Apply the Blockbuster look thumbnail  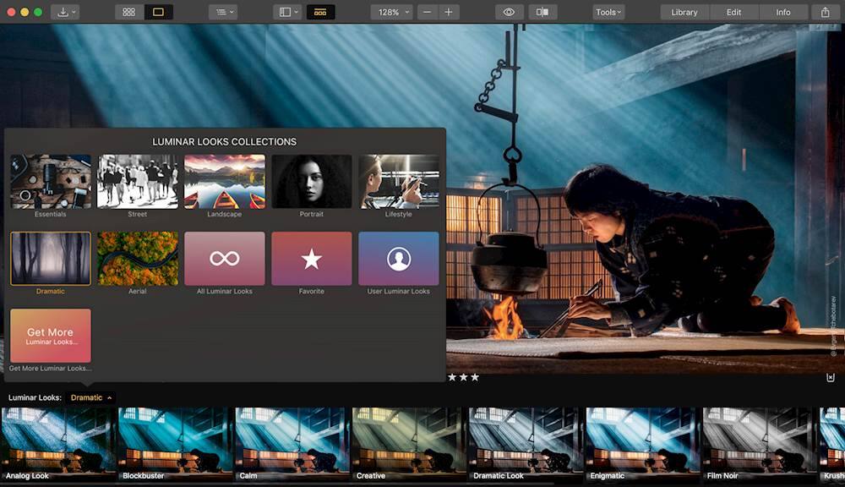(175, 440)
